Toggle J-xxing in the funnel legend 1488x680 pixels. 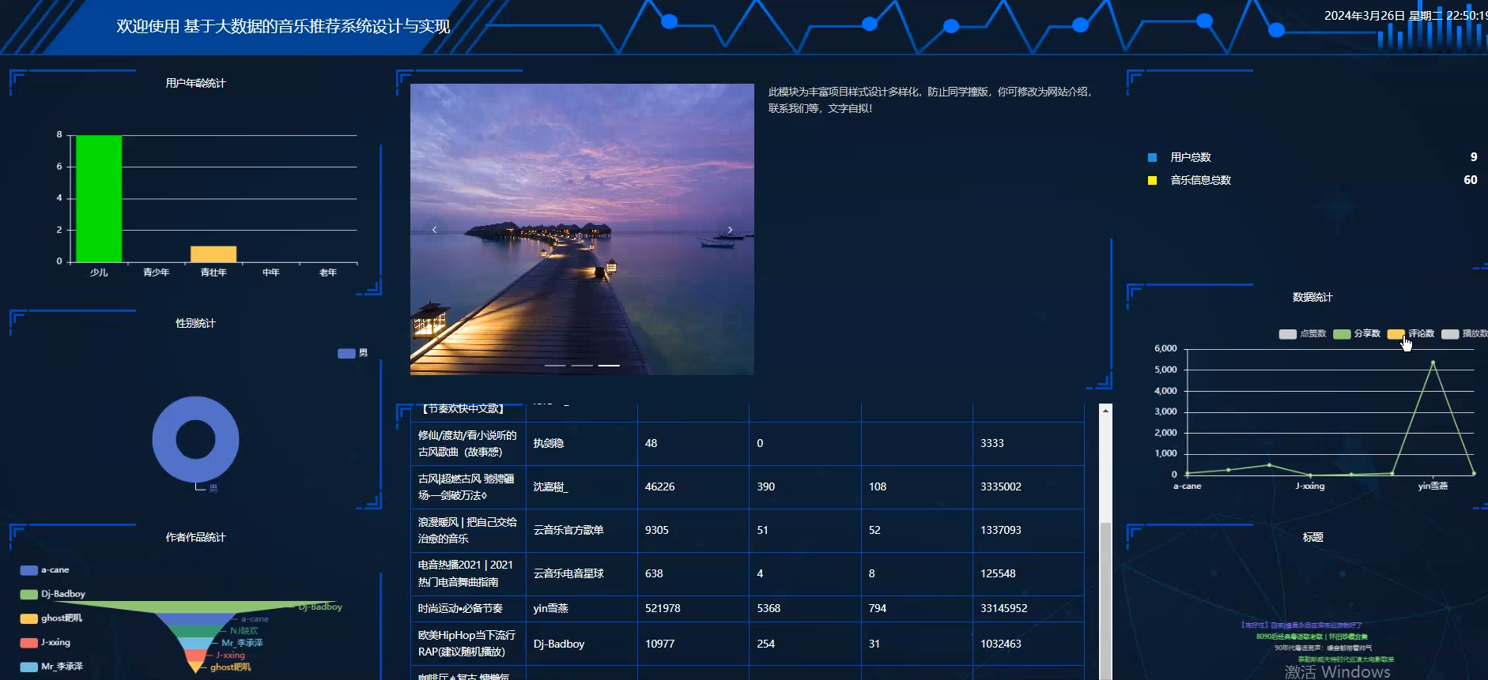pyautogui.click(x=45, y=642)
